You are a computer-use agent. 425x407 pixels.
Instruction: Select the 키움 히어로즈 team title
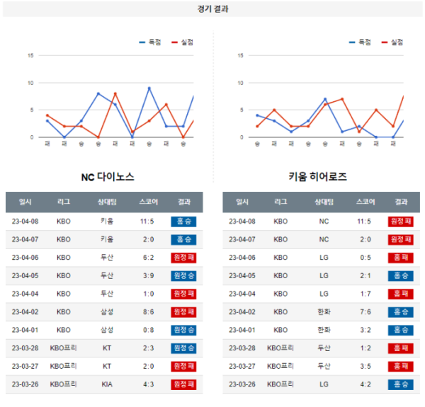[317, 176]
